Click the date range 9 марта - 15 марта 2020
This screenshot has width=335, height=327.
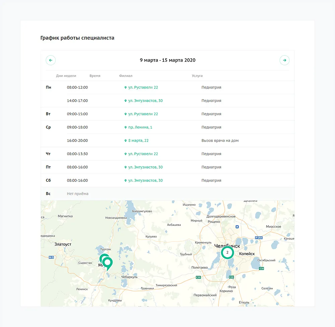pos(167,60)
